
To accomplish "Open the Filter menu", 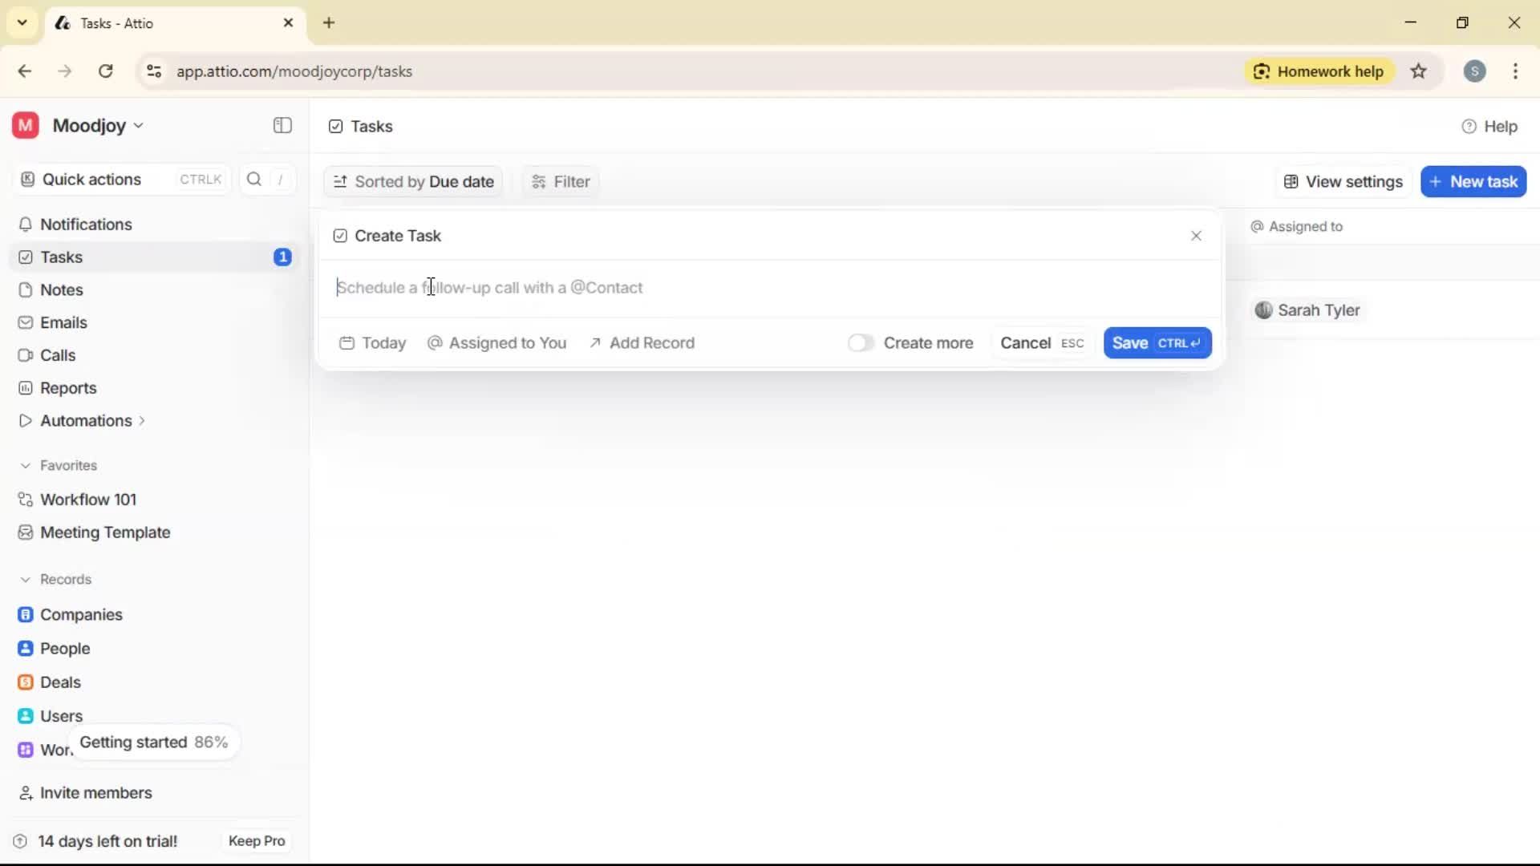I will (559, 181).
